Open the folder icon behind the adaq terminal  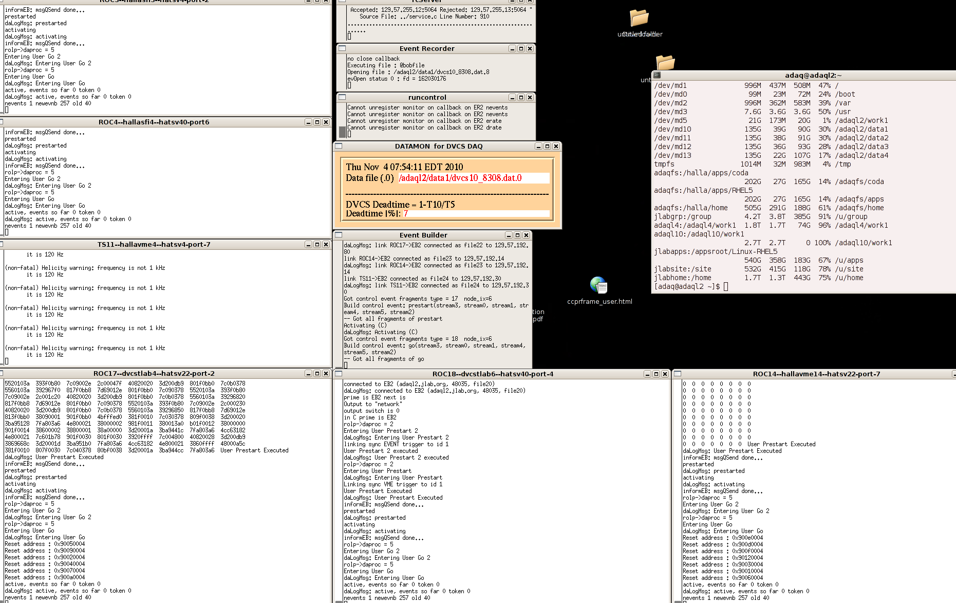tap(665, 63)
